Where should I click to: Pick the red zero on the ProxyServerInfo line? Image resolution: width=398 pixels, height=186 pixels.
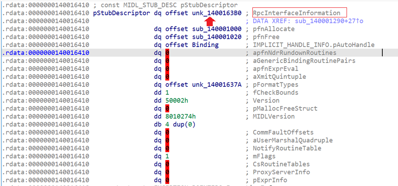click(x=167, y=172)
